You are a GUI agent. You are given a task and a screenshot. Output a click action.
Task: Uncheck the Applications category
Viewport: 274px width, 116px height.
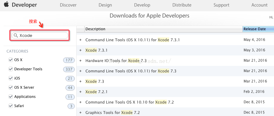click(11, 97)
